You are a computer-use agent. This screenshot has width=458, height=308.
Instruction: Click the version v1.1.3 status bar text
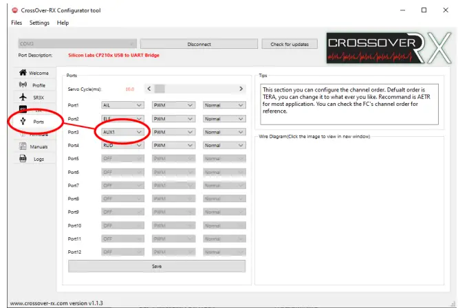(56, 303)
